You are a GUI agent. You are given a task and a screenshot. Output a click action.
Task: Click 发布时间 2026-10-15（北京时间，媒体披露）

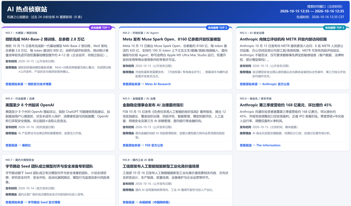point(268,127)
